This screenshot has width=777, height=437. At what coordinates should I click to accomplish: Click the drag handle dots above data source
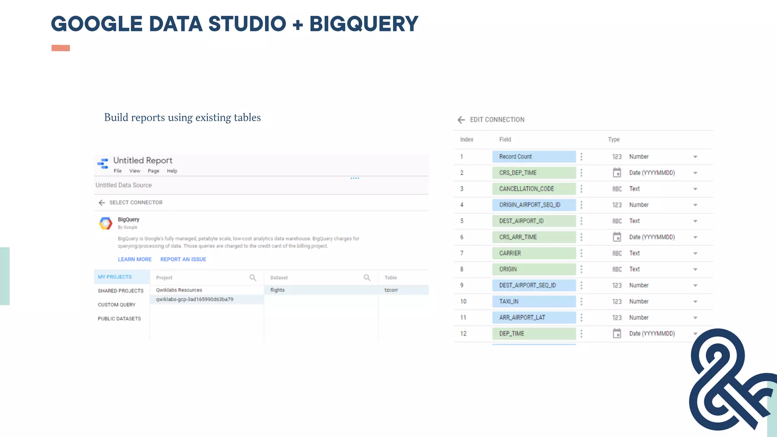pos(355,178)
